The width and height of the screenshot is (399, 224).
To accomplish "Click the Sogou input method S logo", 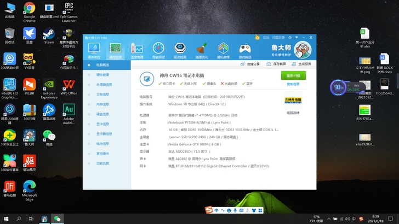I will (209, 210).
